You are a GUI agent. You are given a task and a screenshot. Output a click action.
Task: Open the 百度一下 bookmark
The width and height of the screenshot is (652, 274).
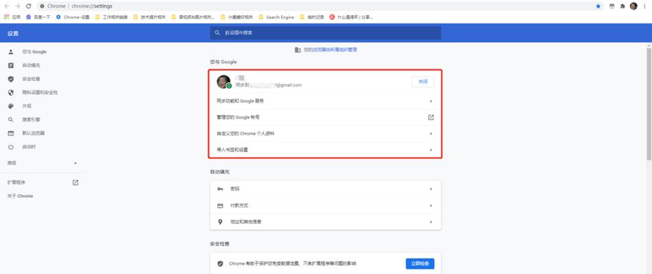point(38,17)
